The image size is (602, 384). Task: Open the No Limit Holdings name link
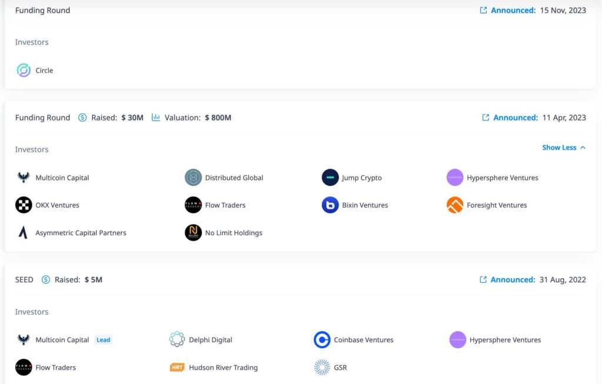pyautogui.click(x=234, y=233)
